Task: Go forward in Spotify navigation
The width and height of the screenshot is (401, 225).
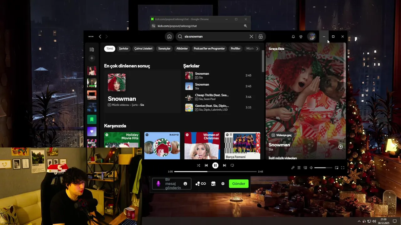Action: tap(107, 37)
